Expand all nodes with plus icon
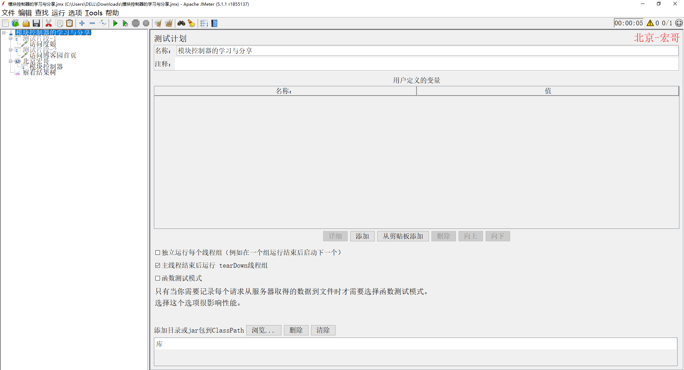 pos(82,23)
